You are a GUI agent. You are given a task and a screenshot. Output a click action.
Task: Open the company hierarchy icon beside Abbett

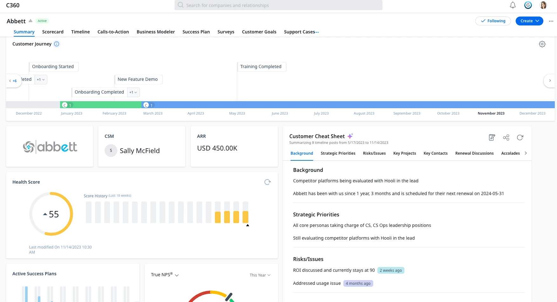[31, 21]
